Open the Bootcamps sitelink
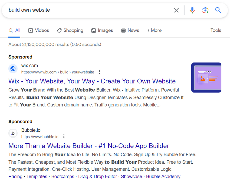This screenshot has width=230, height=188. [x=63, y=176]
